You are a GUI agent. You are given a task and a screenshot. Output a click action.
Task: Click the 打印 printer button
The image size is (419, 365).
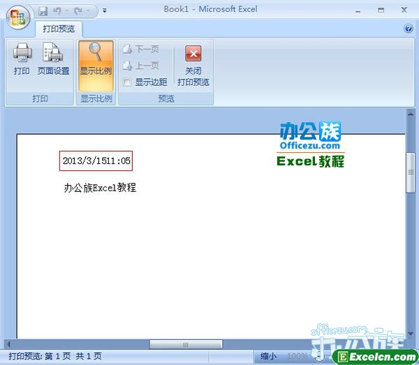coord(22,59)
